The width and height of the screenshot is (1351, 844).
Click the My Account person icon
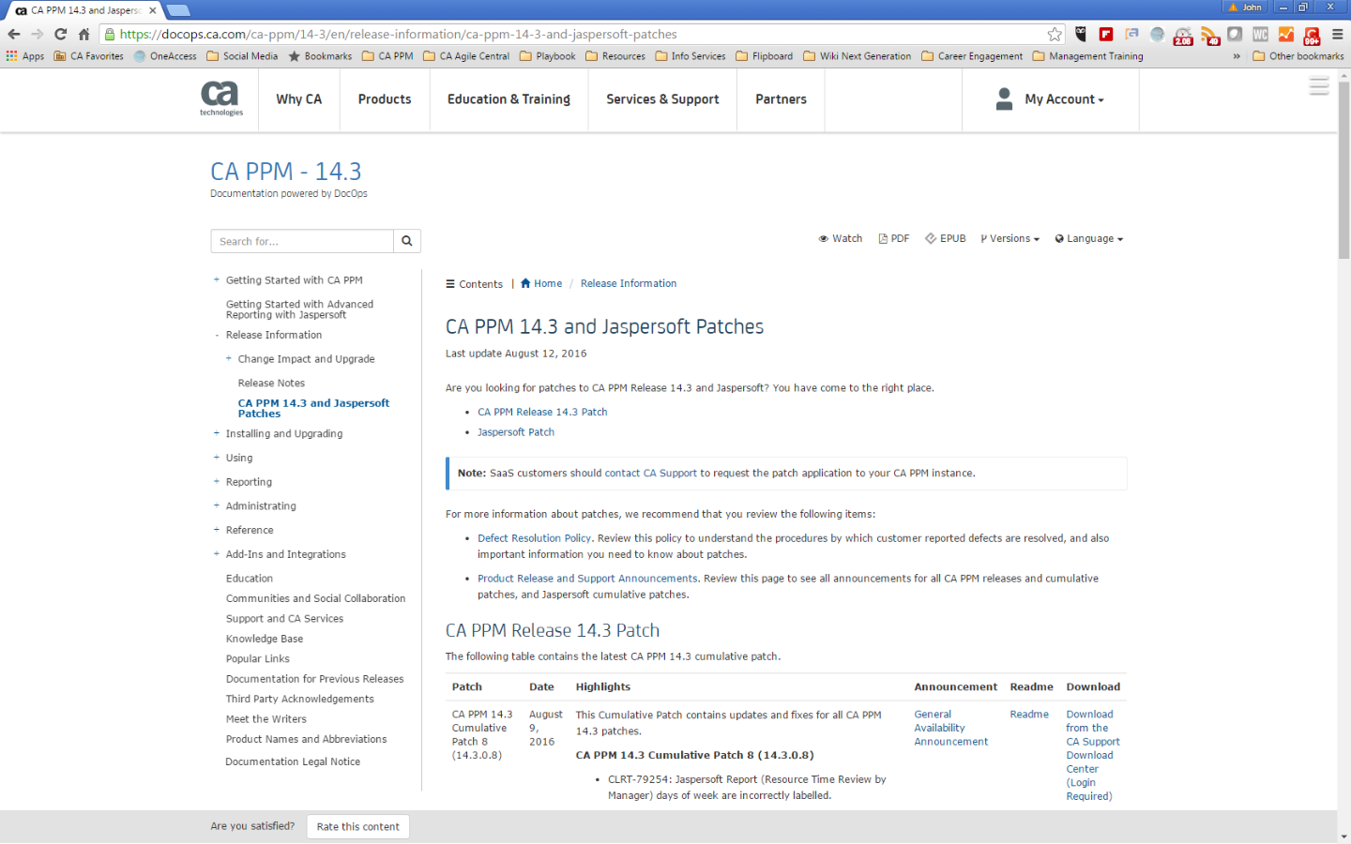(x=1004, y=98)
